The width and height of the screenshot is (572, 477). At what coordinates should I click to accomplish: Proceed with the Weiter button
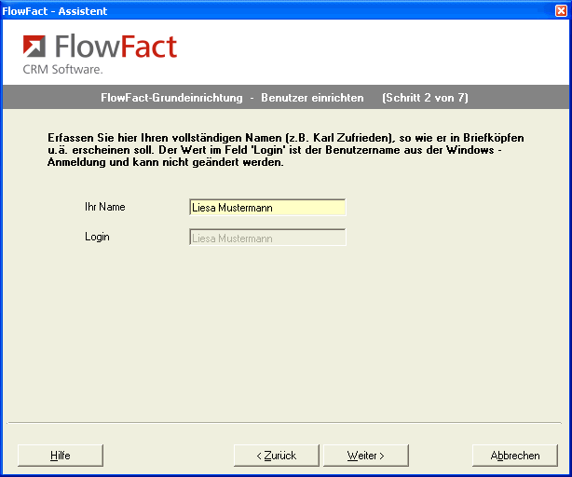point(366,456)
